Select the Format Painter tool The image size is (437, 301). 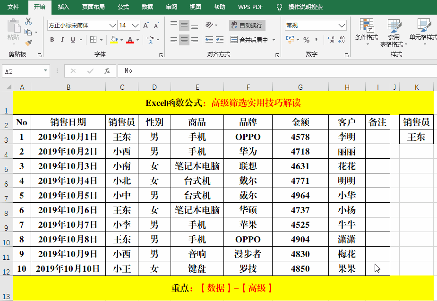(x=28, y=42)
